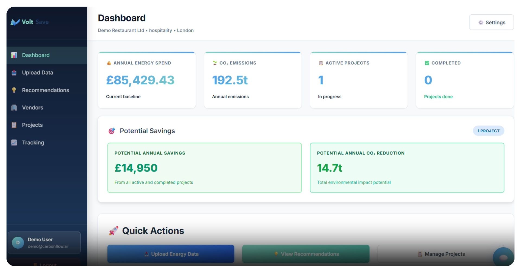Click the Volt Save logo
This screenshot has width=521, height=270.
coord(29,22)
